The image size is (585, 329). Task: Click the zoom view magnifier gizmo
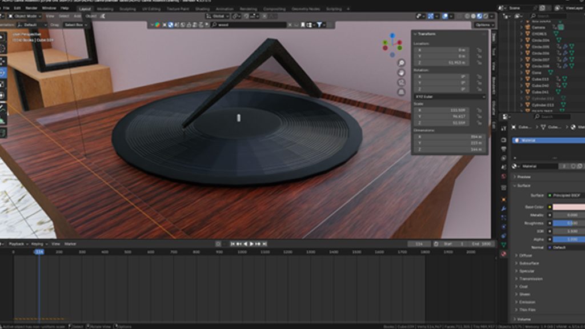(x=401, y=63)
